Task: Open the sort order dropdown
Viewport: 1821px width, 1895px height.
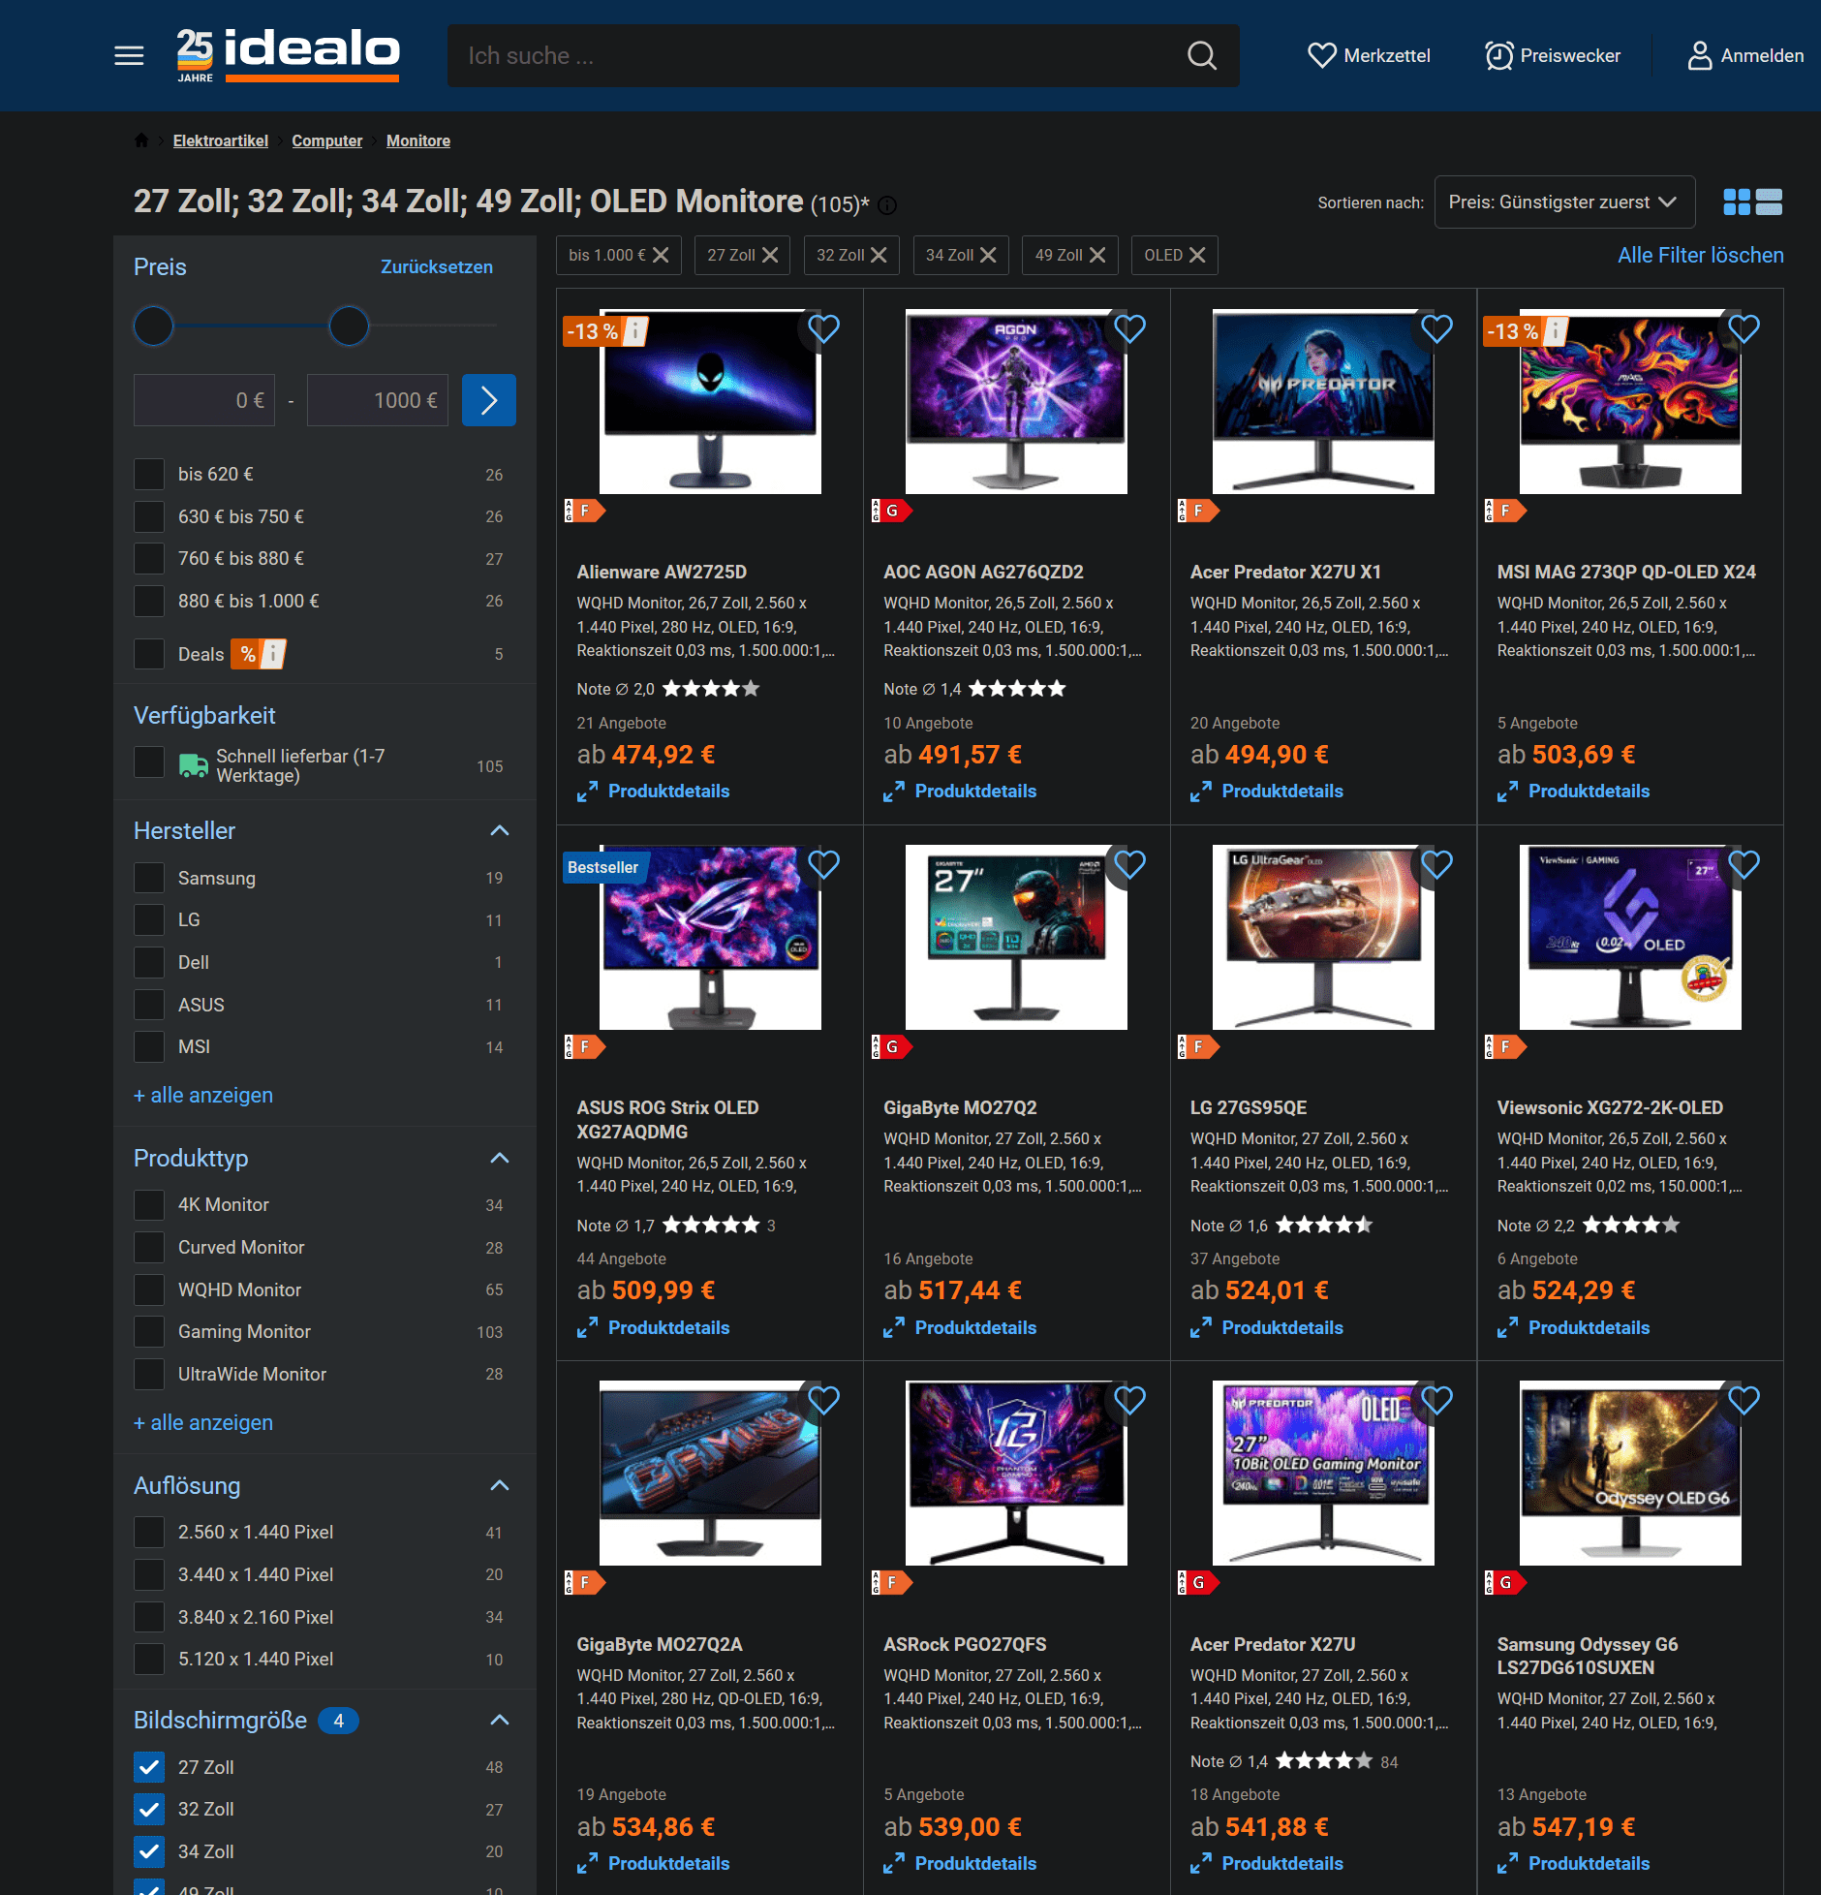Action: (x=1563, y=202)
